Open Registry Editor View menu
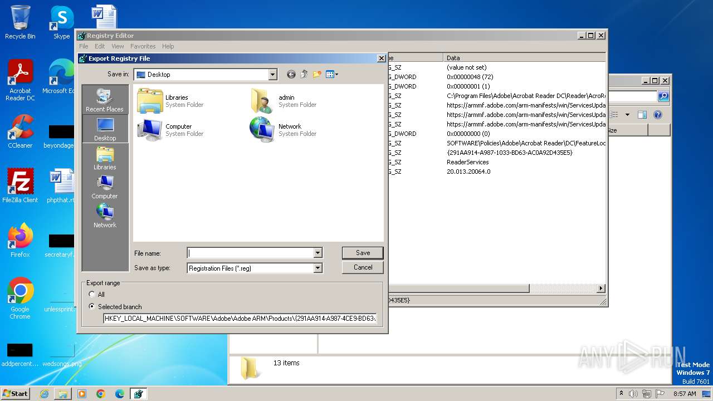Image resolution: width=713 pixels, height=401 pixels. [x=118, y=46]
